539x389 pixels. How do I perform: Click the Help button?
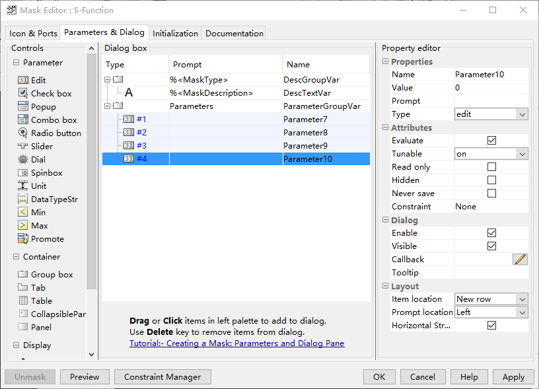pos(469,377)
